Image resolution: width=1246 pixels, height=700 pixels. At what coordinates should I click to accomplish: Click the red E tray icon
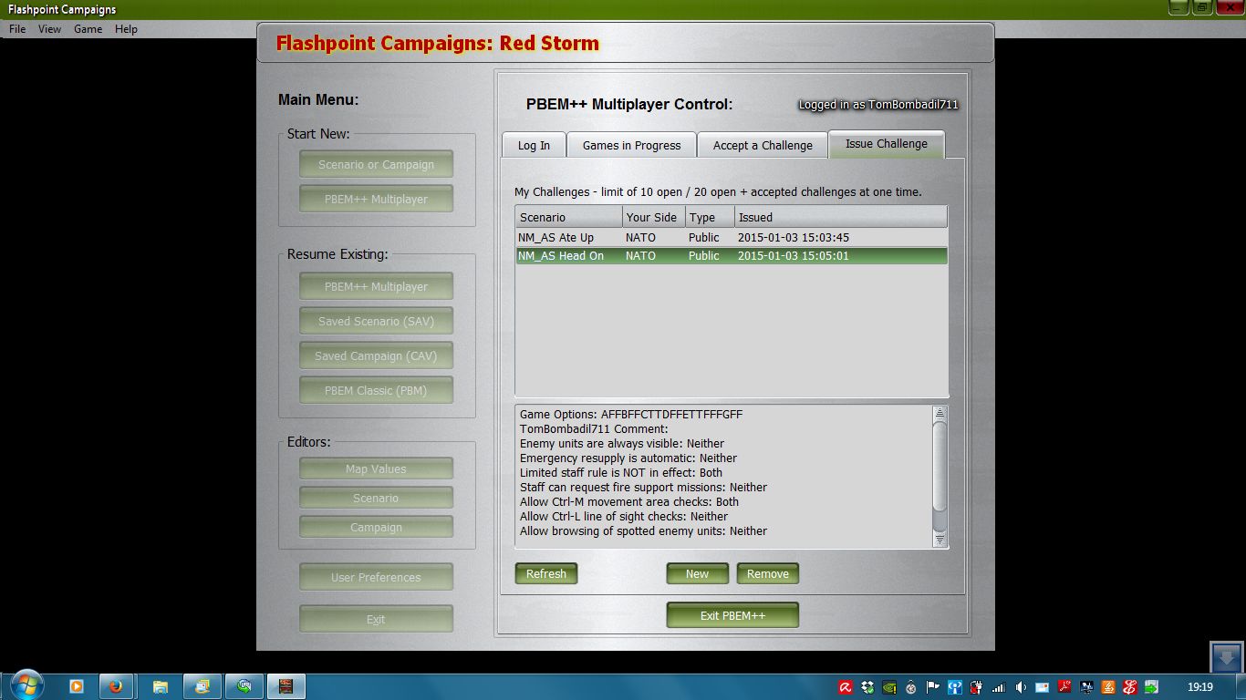1130,687
